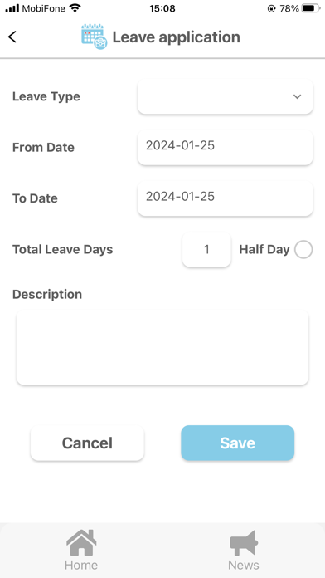Select the Total Leave Days field
Viewport: 325px width, 578px height.
click(206, 250)
